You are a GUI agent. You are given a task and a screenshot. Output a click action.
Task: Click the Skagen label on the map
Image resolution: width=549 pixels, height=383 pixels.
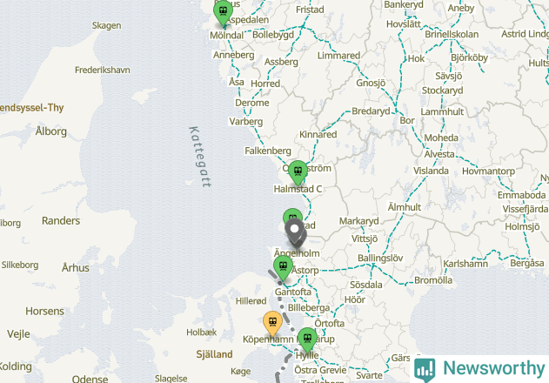(107, 25)
